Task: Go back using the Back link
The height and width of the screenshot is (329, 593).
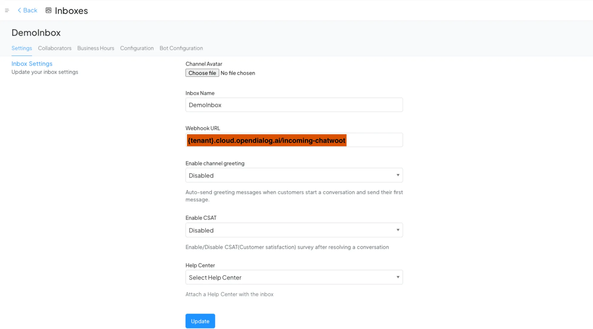Action: 27,10
